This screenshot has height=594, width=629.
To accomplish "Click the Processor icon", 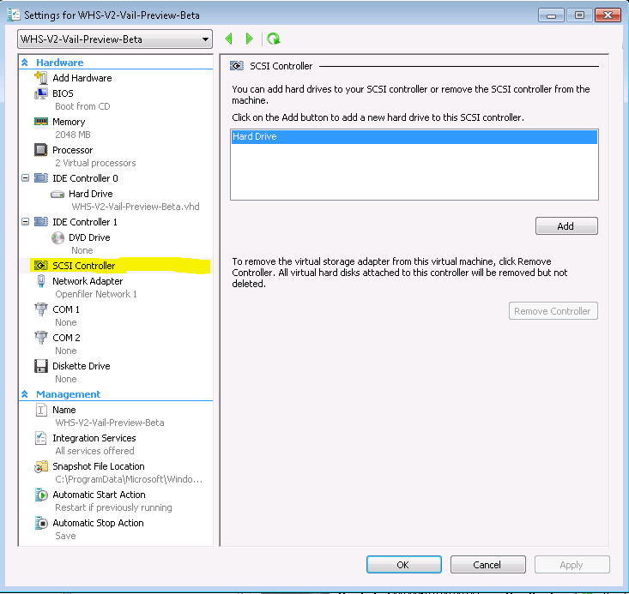I will 40,150.
